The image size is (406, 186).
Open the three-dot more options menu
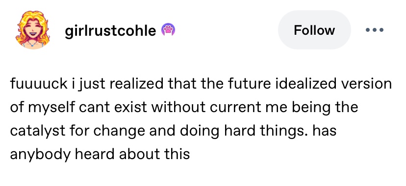375,30
